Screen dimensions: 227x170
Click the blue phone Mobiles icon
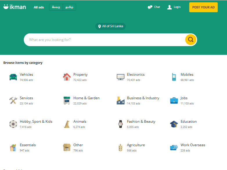tap(174, 77)
